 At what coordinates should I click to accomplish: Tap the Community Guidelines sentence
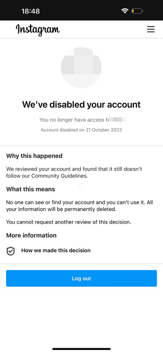(x=74, y=172)
